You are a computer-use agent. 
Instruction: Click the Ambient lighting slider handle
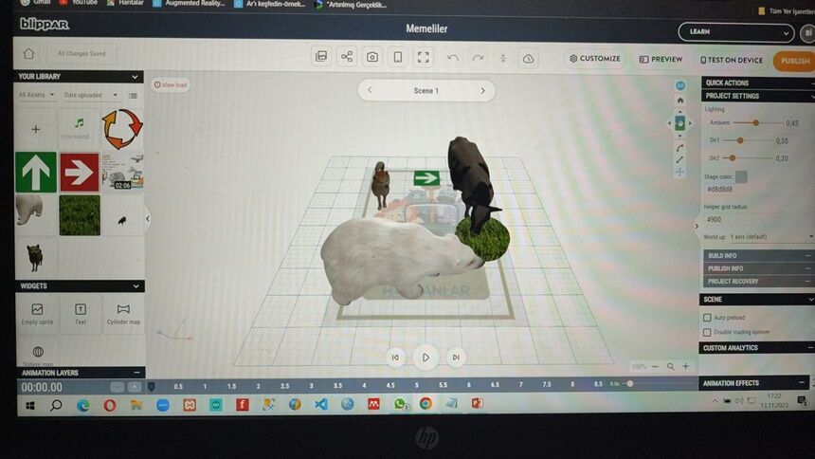pos(755,122)
